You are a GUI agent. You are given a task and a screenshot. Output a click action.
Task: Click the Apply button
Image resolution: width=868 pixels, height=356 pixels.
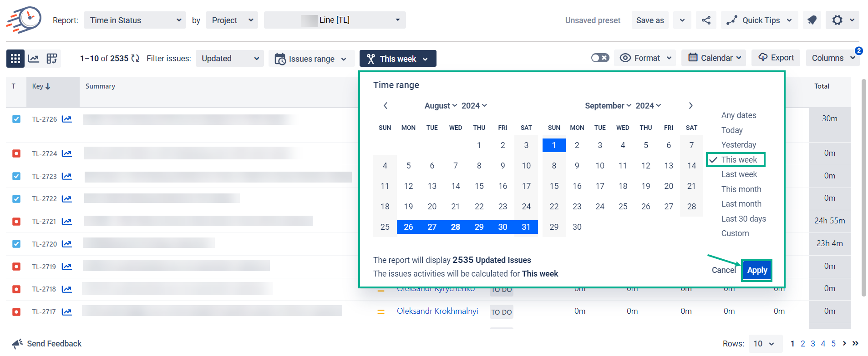pos(757,271)
